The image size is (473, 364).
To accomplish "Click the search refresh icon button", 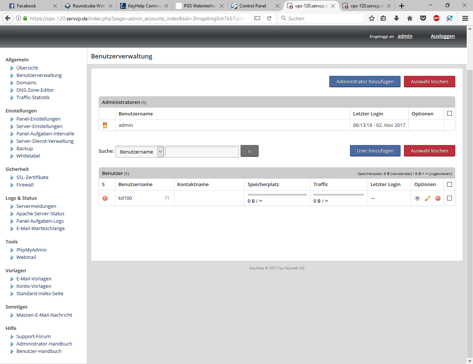I will (249, 151).
